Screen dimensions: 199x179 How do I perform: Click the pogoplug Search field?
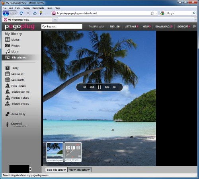[x=62, y=27]
